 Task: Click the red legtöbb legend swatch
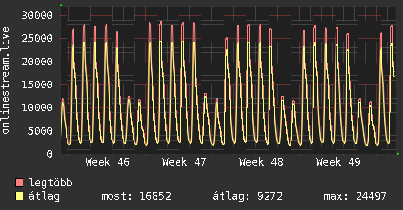pos(19,183)
